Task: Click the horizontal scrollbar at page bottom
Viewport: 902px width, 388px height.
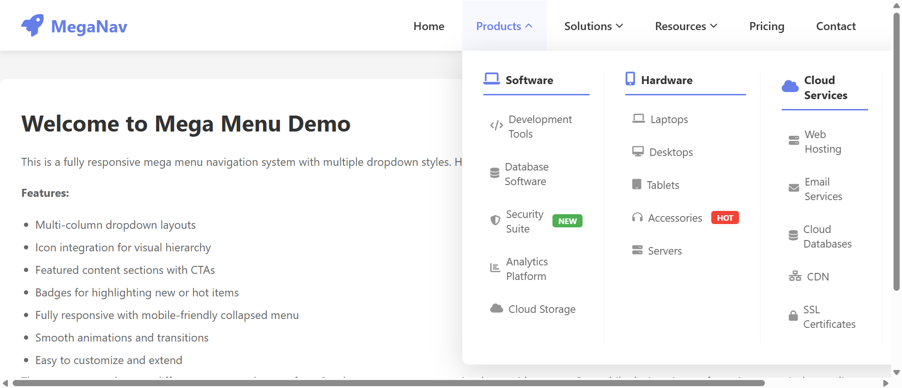Action: tap(388, 383)
